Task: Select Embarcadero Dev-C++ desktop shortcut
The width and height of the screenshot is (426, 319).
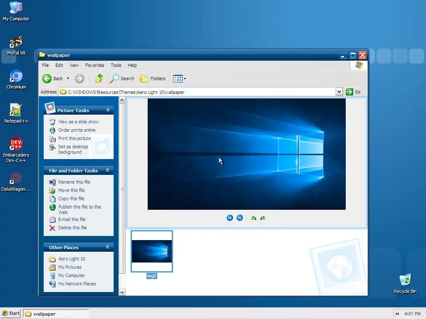Action: [16, 150]
